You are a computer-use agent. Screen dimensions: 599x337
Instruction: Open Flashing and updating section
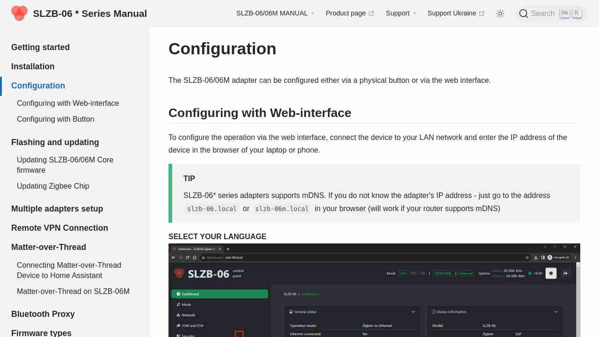(55, 142)
